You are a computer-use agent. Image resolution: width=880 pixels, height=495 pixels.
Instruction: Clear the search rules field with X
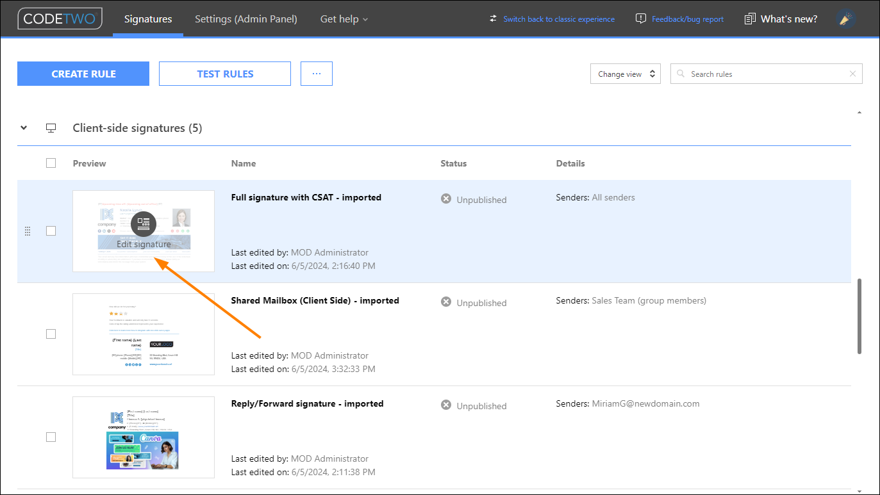pyautogui.click(x=852, y=74)
